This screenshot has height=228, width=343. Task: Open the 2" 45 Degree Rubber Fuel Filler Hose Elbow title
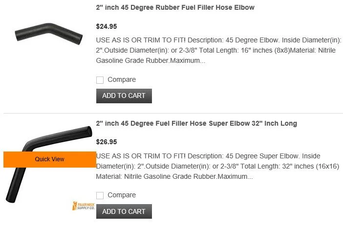click(175, 8)
